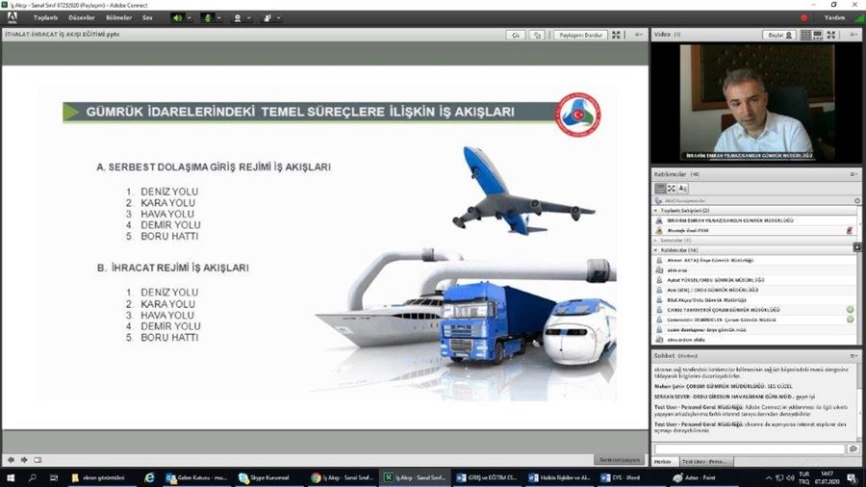Expand the Sunucular group

pyautogui.click(x=655, y=240)
